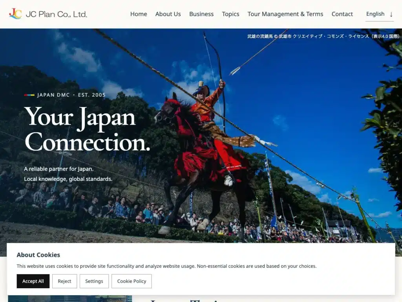Click the 'Your Japan Connection.' headline

[87, 129]
